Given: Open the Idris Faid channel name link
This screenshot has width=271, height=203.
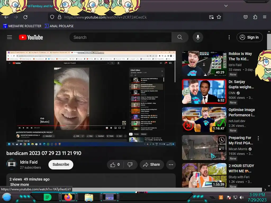Looking at the screenshot, I should tap(29, 162).
